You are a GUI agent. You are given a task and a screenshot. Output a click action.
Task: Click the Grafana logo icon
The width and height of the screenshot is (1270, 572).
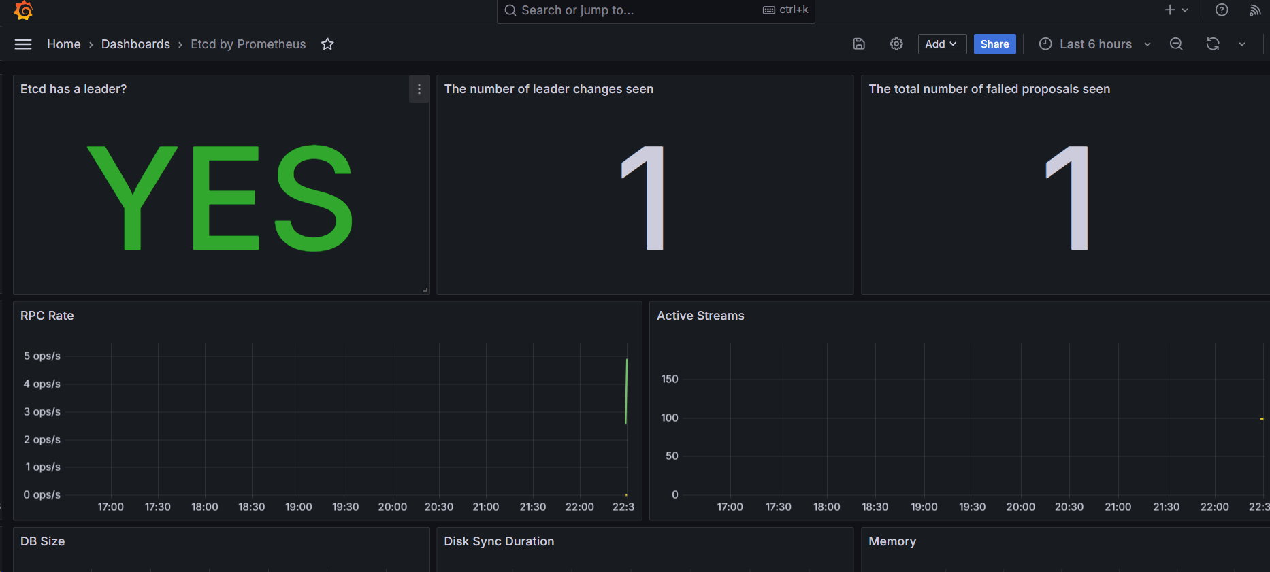[x=23, y=10]
